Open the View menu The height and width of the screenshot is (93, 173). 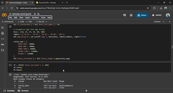click(21, 18)
